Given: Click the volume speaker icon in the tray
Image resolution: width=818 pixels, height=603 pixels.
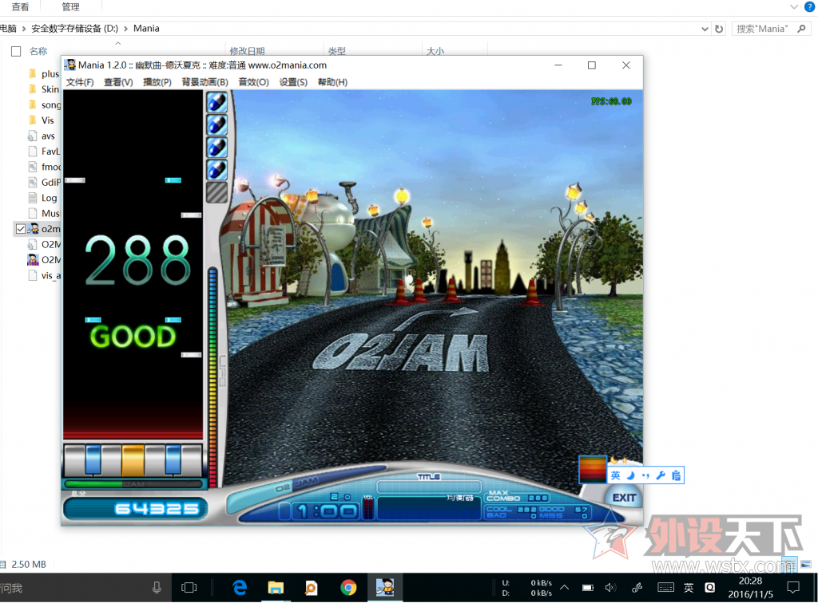Looking at the screenshot, I should pyautogui.click(x=610, y=588).
